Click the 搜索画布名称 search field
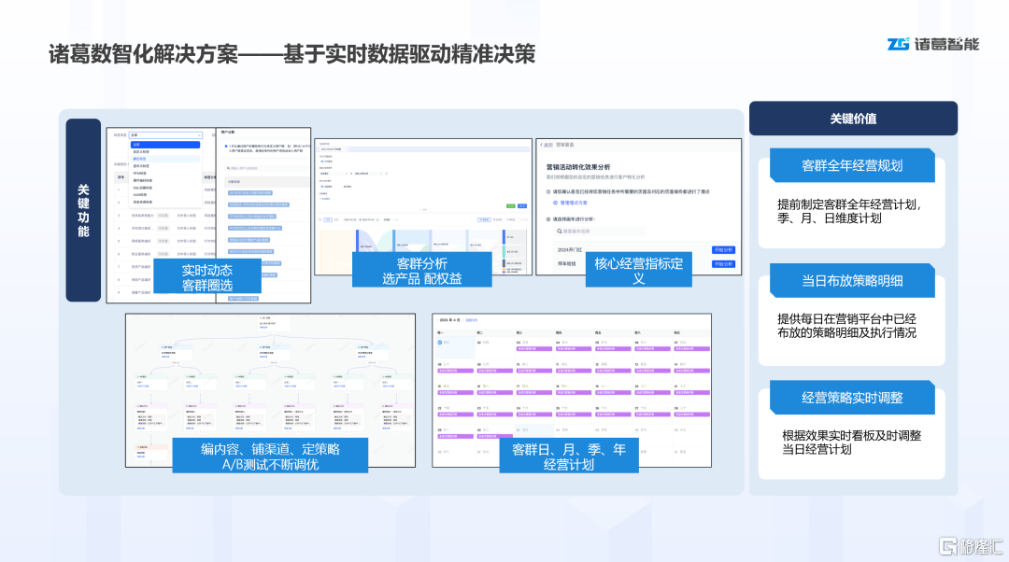 600,231
